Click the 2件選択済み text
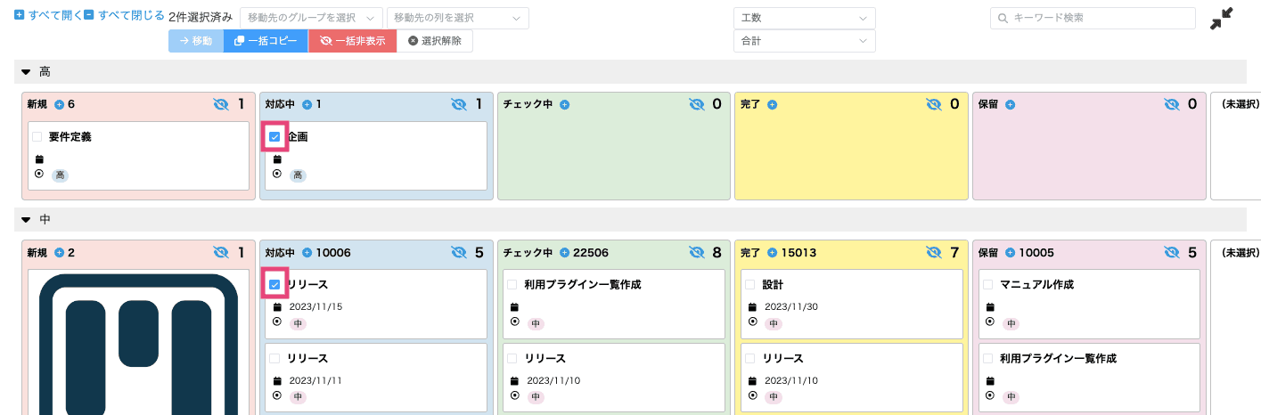This screenshot has height=415, width=1261. click(x=201, y=18)
